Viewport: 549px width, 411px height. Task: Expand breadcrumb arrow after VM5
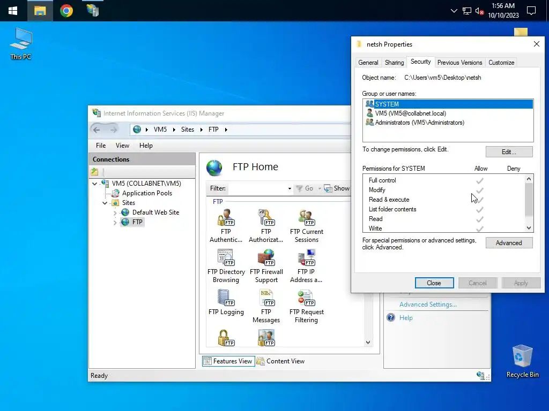coord(174,130)
